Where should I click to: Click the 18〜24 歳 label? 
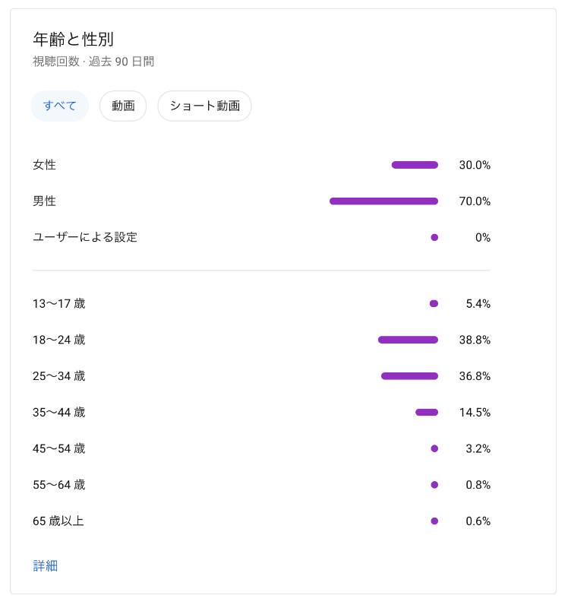click(x=59, y=340)
